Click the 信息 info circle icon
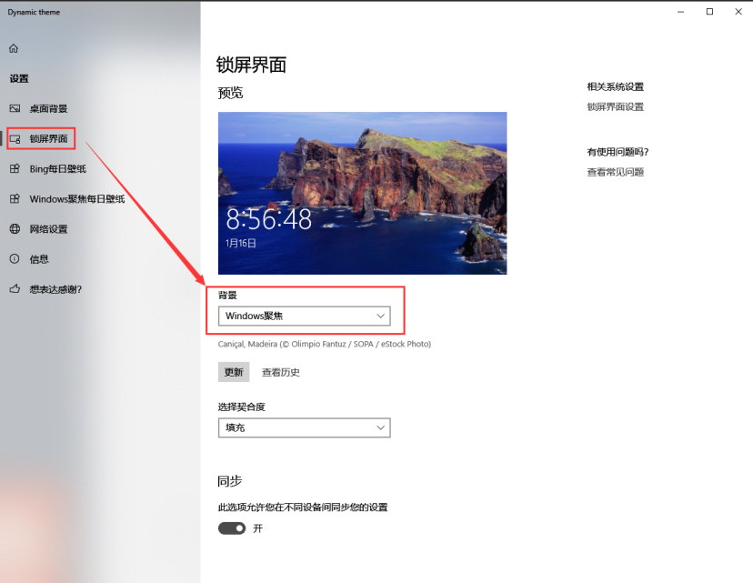 click(15, 258)
